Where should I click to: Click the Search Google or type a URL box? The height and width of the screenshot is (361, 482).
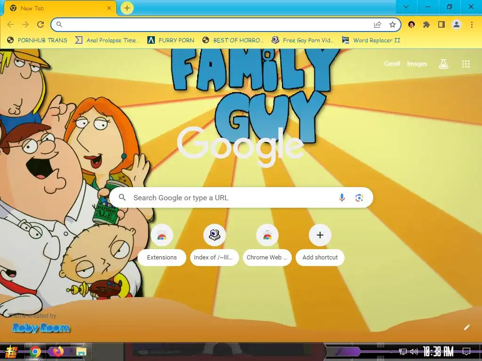[241, 197]
